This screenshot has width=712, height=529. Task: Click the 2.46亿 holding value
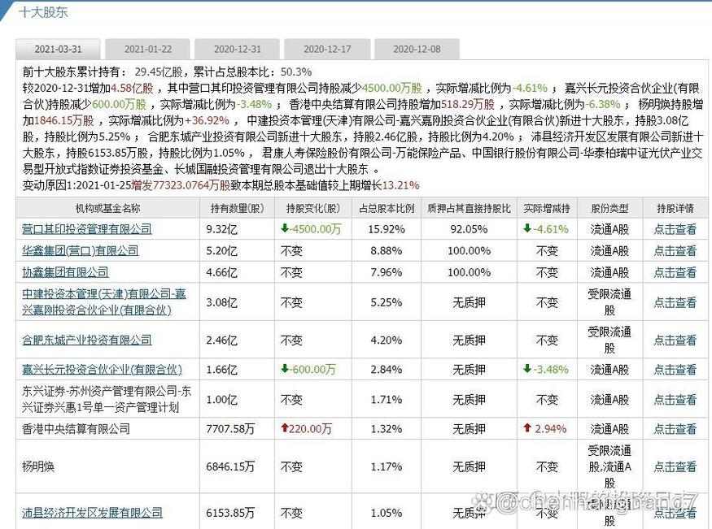(x=221, y=340)
